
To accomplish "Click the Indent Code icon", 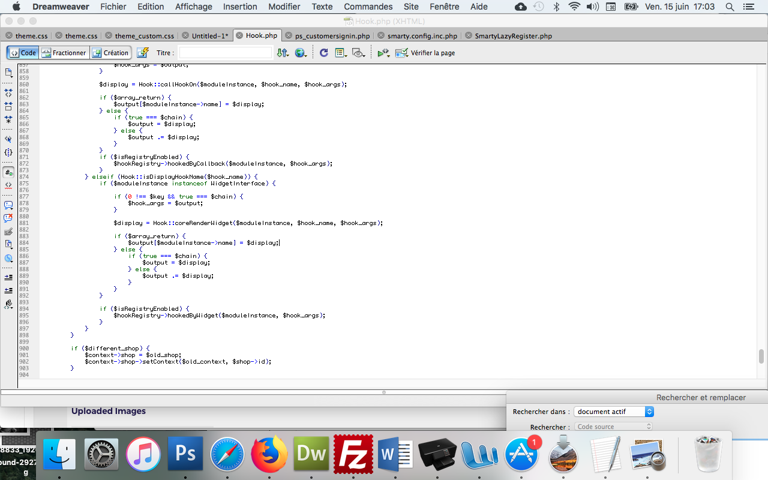I will point(8,277).
